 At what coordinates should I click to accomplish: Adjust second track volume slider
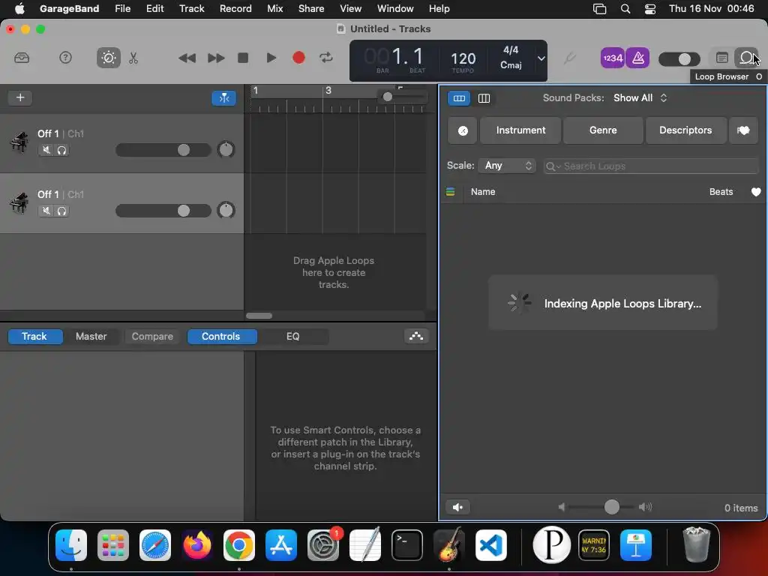pyautogui.click(x=163, y=211)
